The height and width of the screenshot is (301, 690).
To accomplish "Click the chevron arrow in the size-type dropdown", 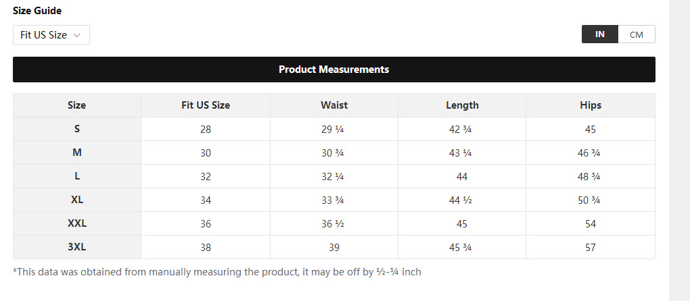I will click(77, 35).
